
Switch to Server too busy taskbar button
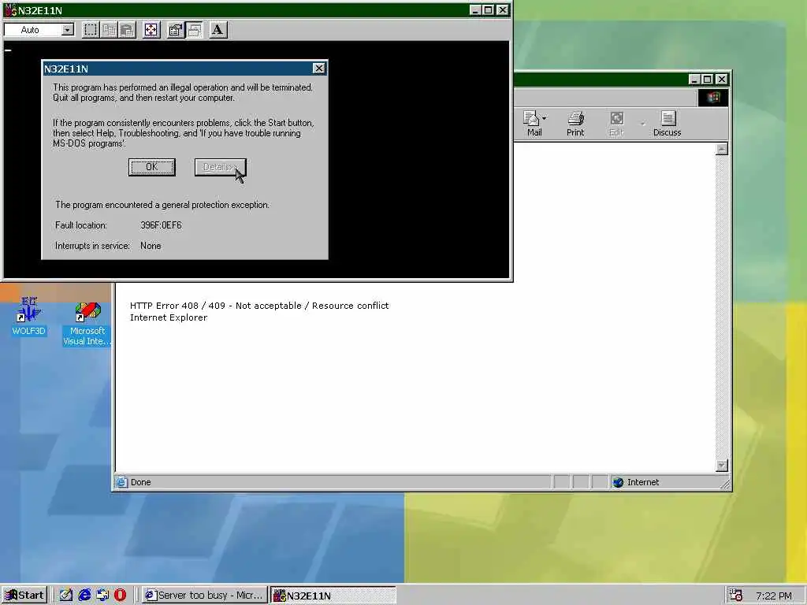pos(205,596)
